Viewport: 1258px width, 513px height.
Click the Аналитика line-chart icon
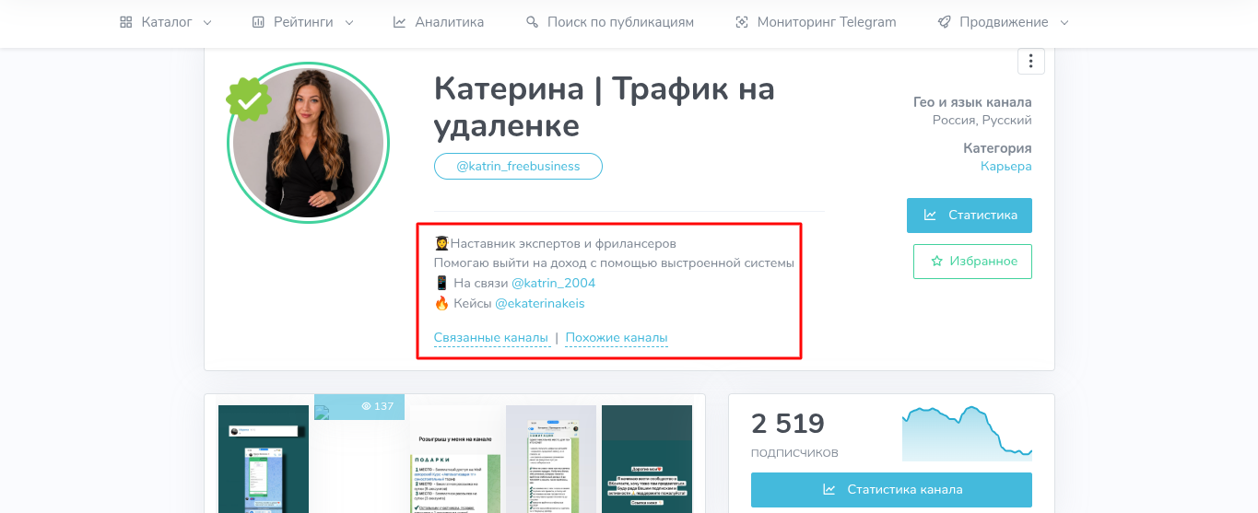tap(399, 22)
